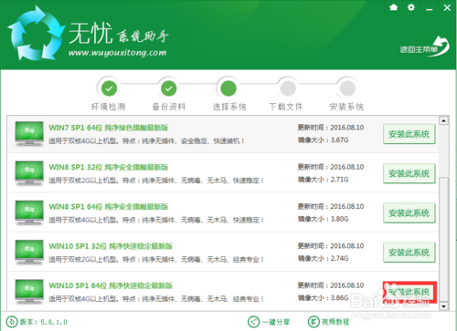Return to main menu (返回主菜单)
The image size is (457, 331).
425,47
